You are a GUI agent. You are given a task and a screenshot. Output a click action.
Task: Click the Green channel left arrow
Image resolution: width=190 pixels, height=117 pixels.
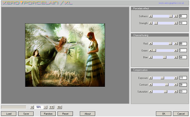click(x=151, y=50)
